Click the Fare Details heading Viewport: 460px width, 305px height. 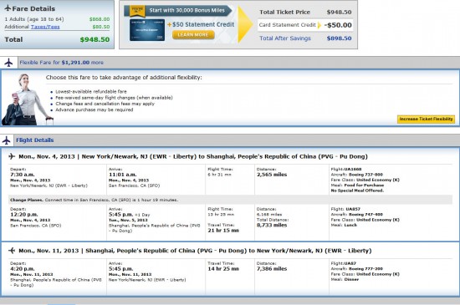click(33, 8)
